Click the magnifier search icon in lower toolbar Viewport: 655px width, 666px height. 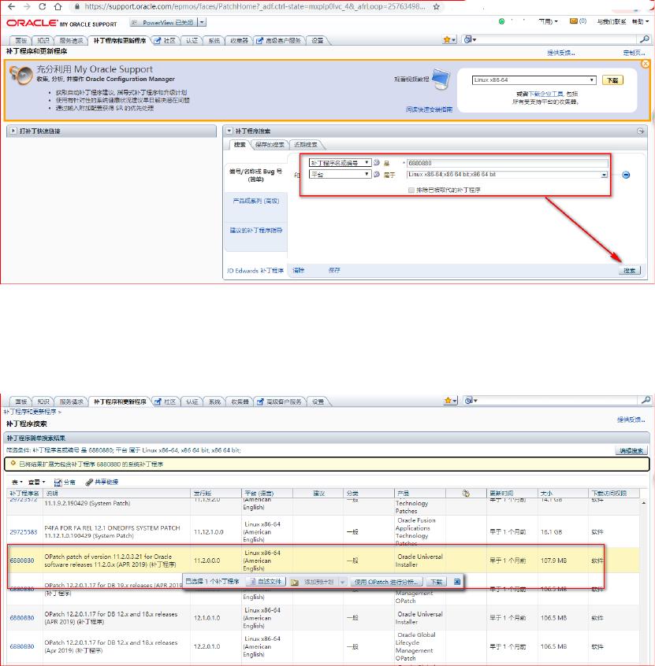click(x=646, y=400)
